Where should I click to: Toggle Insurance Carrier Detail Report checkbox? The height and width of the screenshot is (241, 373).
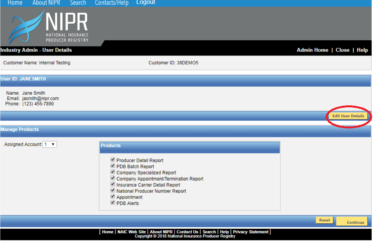click(x=113, y=184)
